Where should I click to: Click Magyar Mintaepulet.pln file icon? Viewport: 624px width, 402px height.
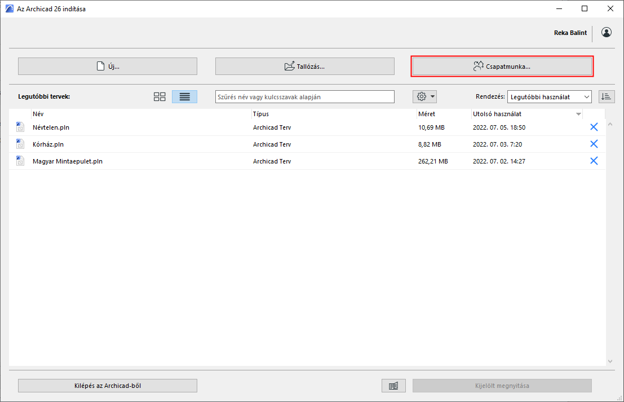click(x=20, y=161)
